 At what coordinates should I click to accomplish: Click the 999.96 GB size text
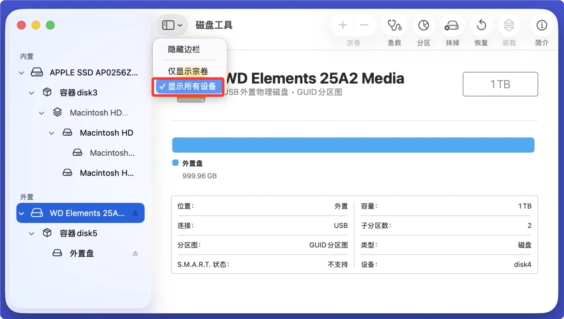click(x=200, y=176)
